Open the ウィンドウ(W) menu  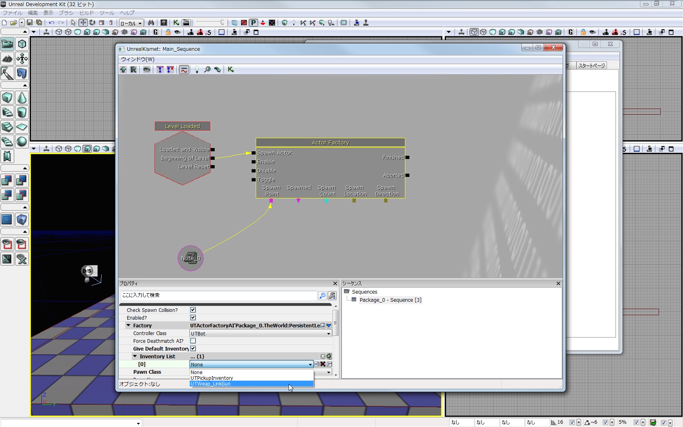138,59
